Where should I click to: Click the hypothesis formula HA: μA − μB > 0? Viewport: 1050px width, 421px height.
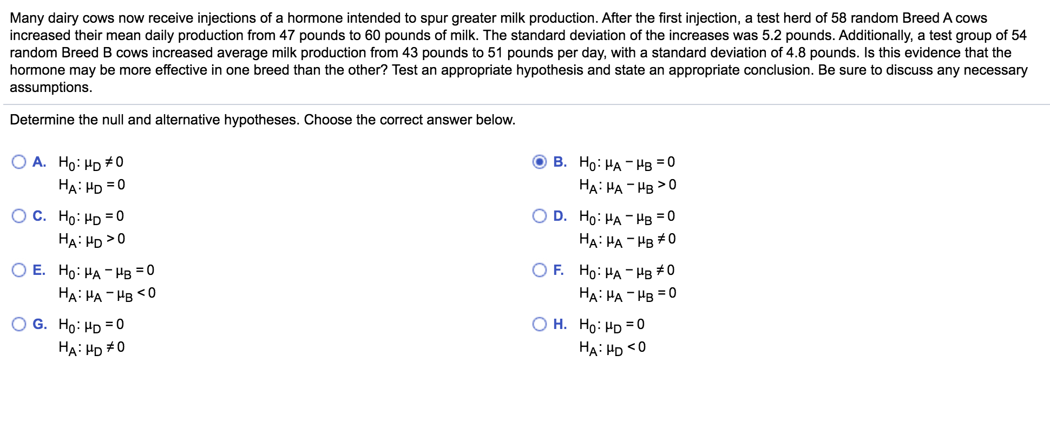627,185
